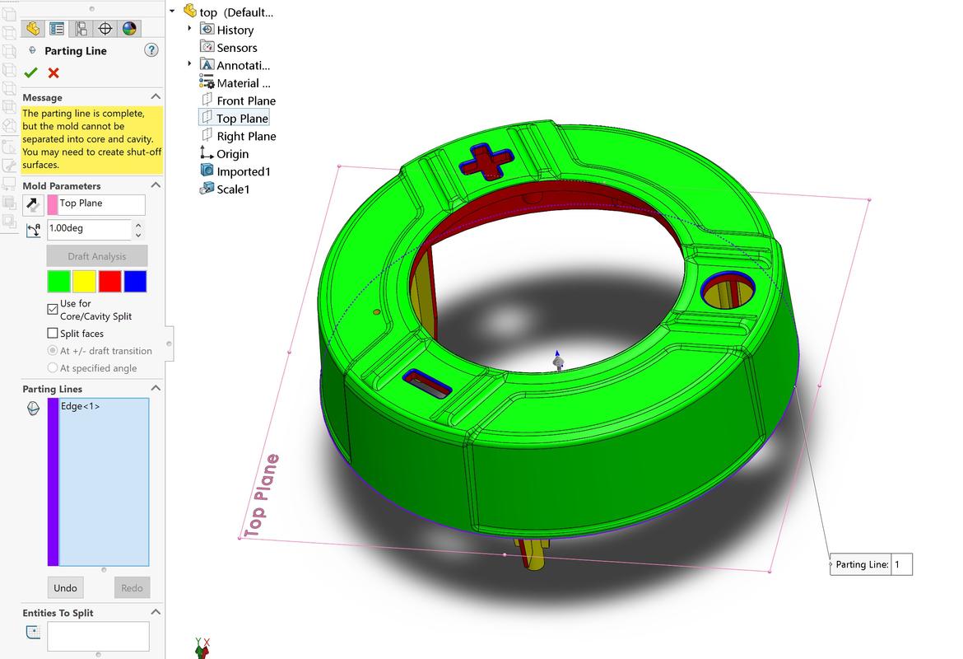Expand the History folder
The height and width of the screenshot is (659, 963).
(x=190, y=28)
